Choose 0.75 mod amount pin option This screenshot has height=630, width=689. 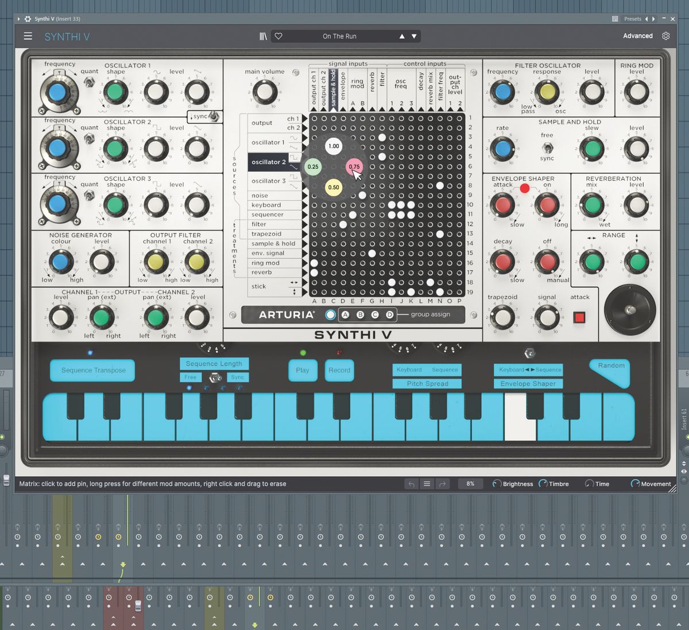[x=354, y=167]
